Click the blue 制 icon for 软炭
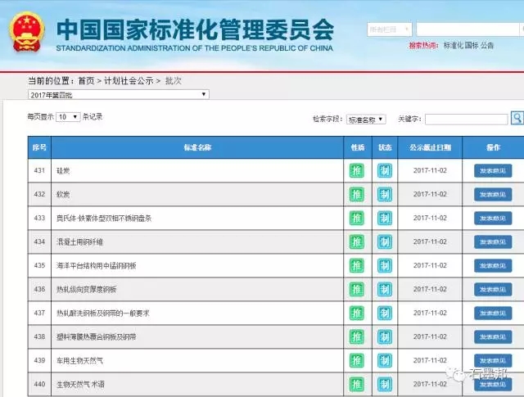Screen dimensions: 524x397 point(384,194)
